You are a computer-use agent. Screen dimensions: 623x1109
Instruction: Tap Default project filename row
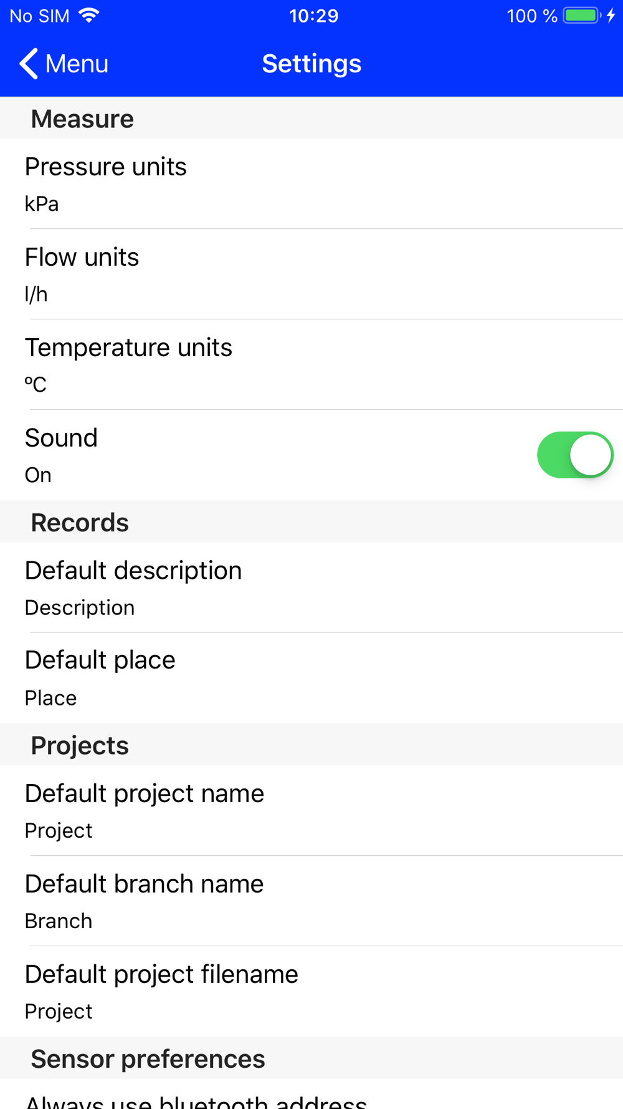pyautogui.click(x=311, y=992)
